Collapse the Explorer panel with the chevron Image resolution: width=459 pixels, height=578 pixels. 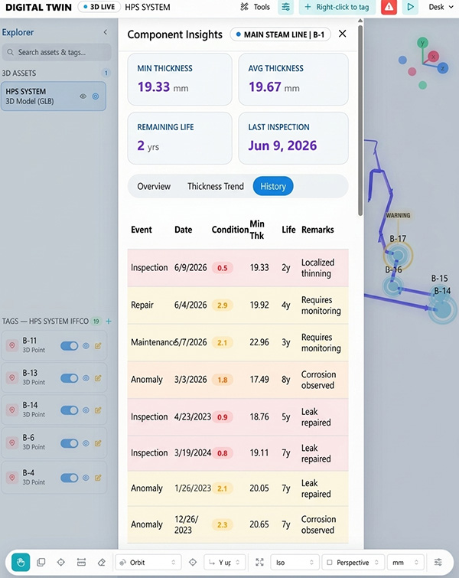[106, 32]
